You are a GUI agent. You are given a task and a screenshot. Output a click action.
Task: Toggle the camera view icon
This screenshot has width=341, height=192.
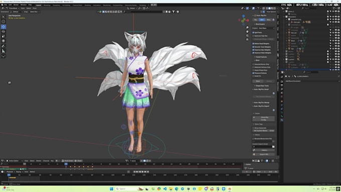point(247,36)
